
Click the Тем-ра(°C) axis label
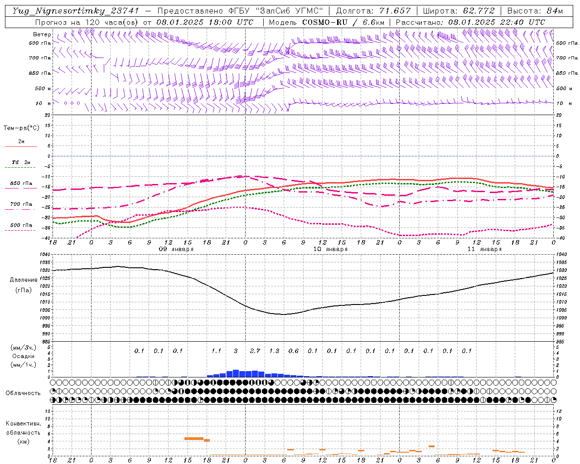[x=21, y=128]
